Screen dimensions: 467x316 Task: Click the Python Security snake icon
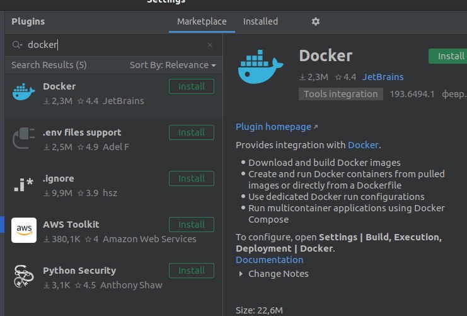pos(24,276)
